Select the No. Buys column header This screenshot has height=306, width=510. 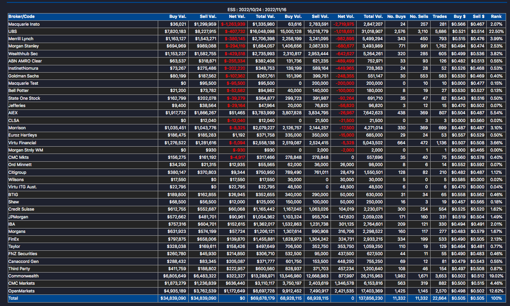pyautogui.click(x=396, y=16)
